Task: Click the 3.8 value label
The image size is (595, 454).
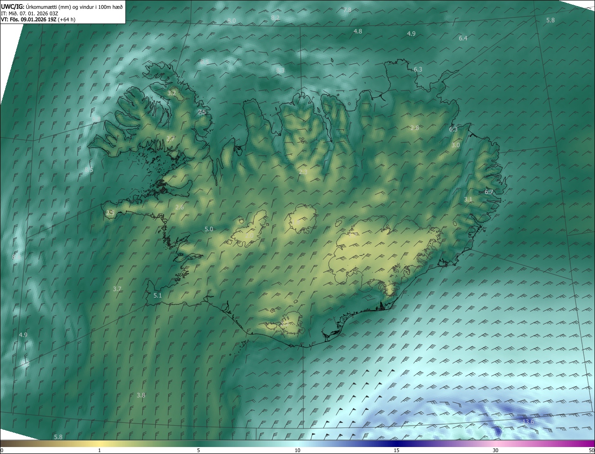Action: click(x=141, y=395)
